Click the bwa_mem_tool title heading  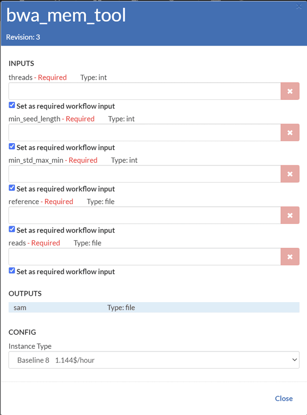(x=66, y=16)
